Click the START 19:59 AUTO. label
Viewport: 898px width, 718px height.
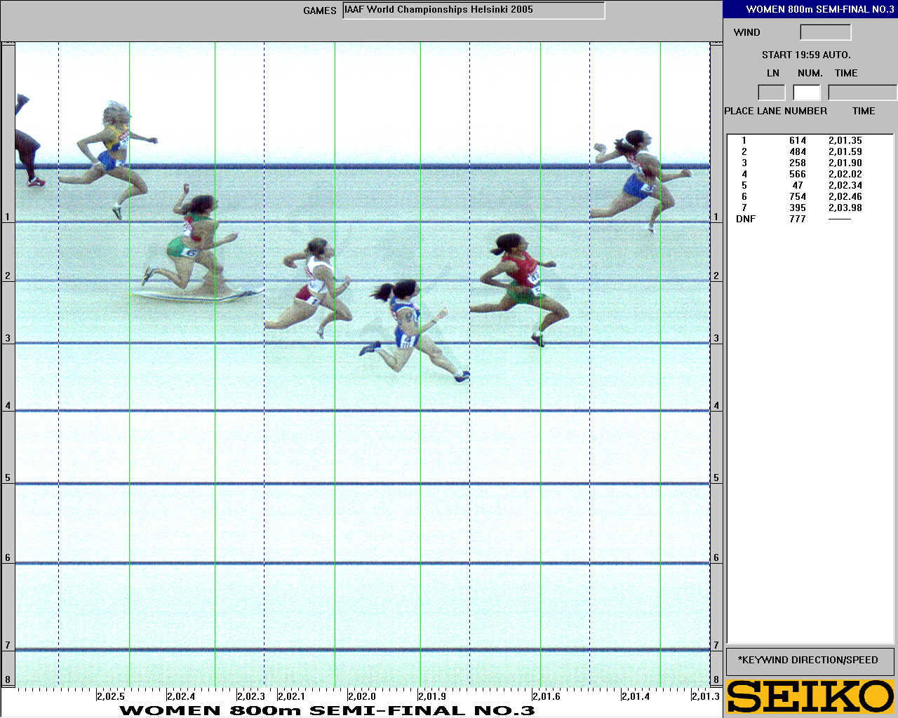(x=806, y=55)
